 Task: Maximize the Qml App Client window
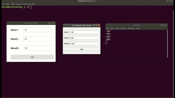[52, 23]
